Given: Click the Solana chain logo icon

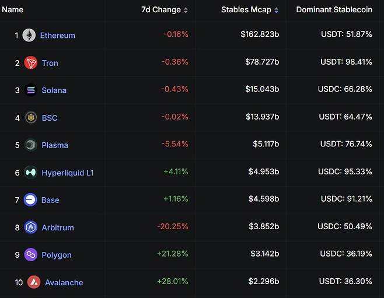Looking at the screenshot, I should coord(31,90).
